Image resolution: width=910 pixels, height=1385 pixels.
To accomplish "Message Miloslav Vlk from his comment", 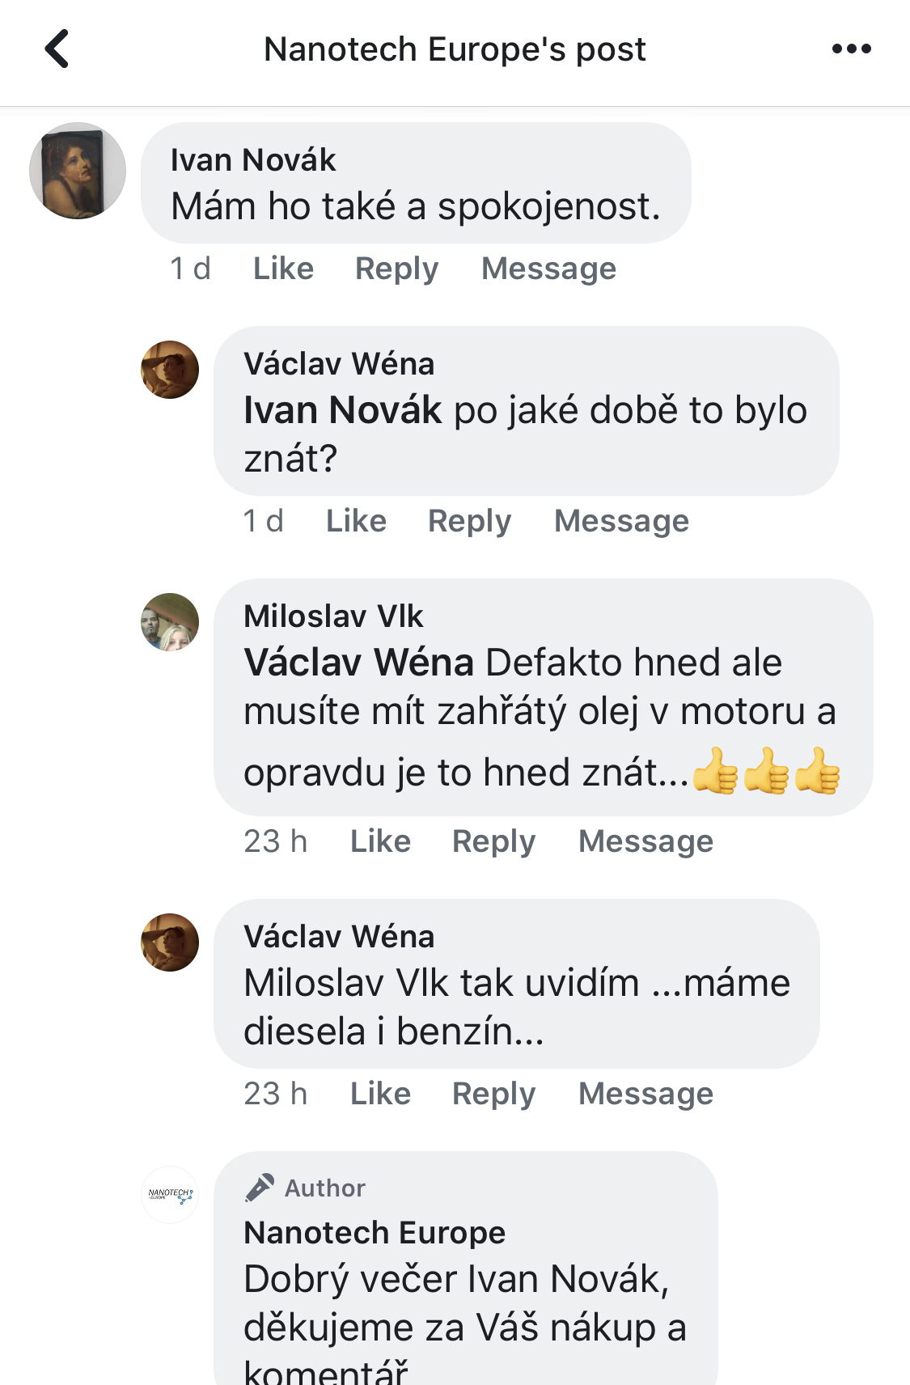I will pyautogui.click(x=645, y=841).
